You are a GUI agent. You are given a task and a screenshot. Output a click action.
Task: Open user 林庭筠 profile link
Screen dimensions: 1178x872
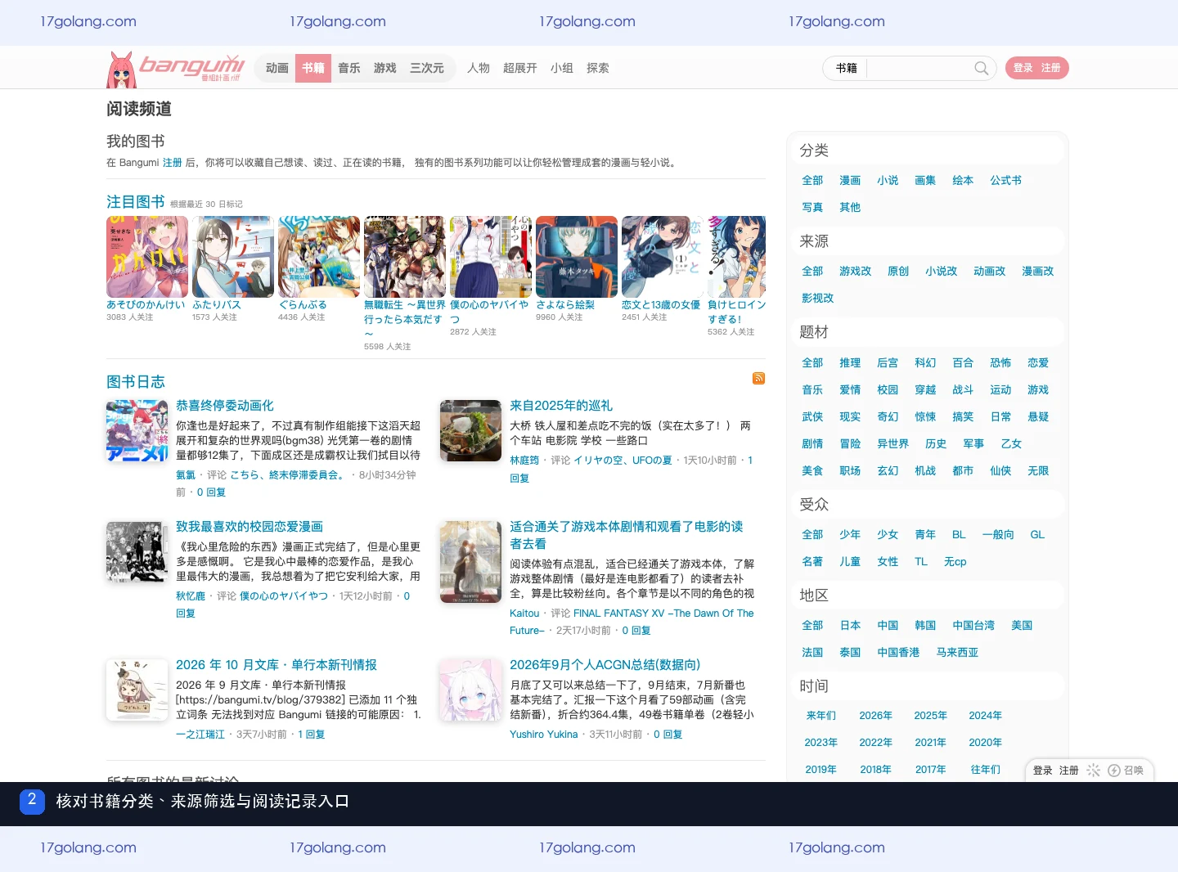(x=524, y=461)
